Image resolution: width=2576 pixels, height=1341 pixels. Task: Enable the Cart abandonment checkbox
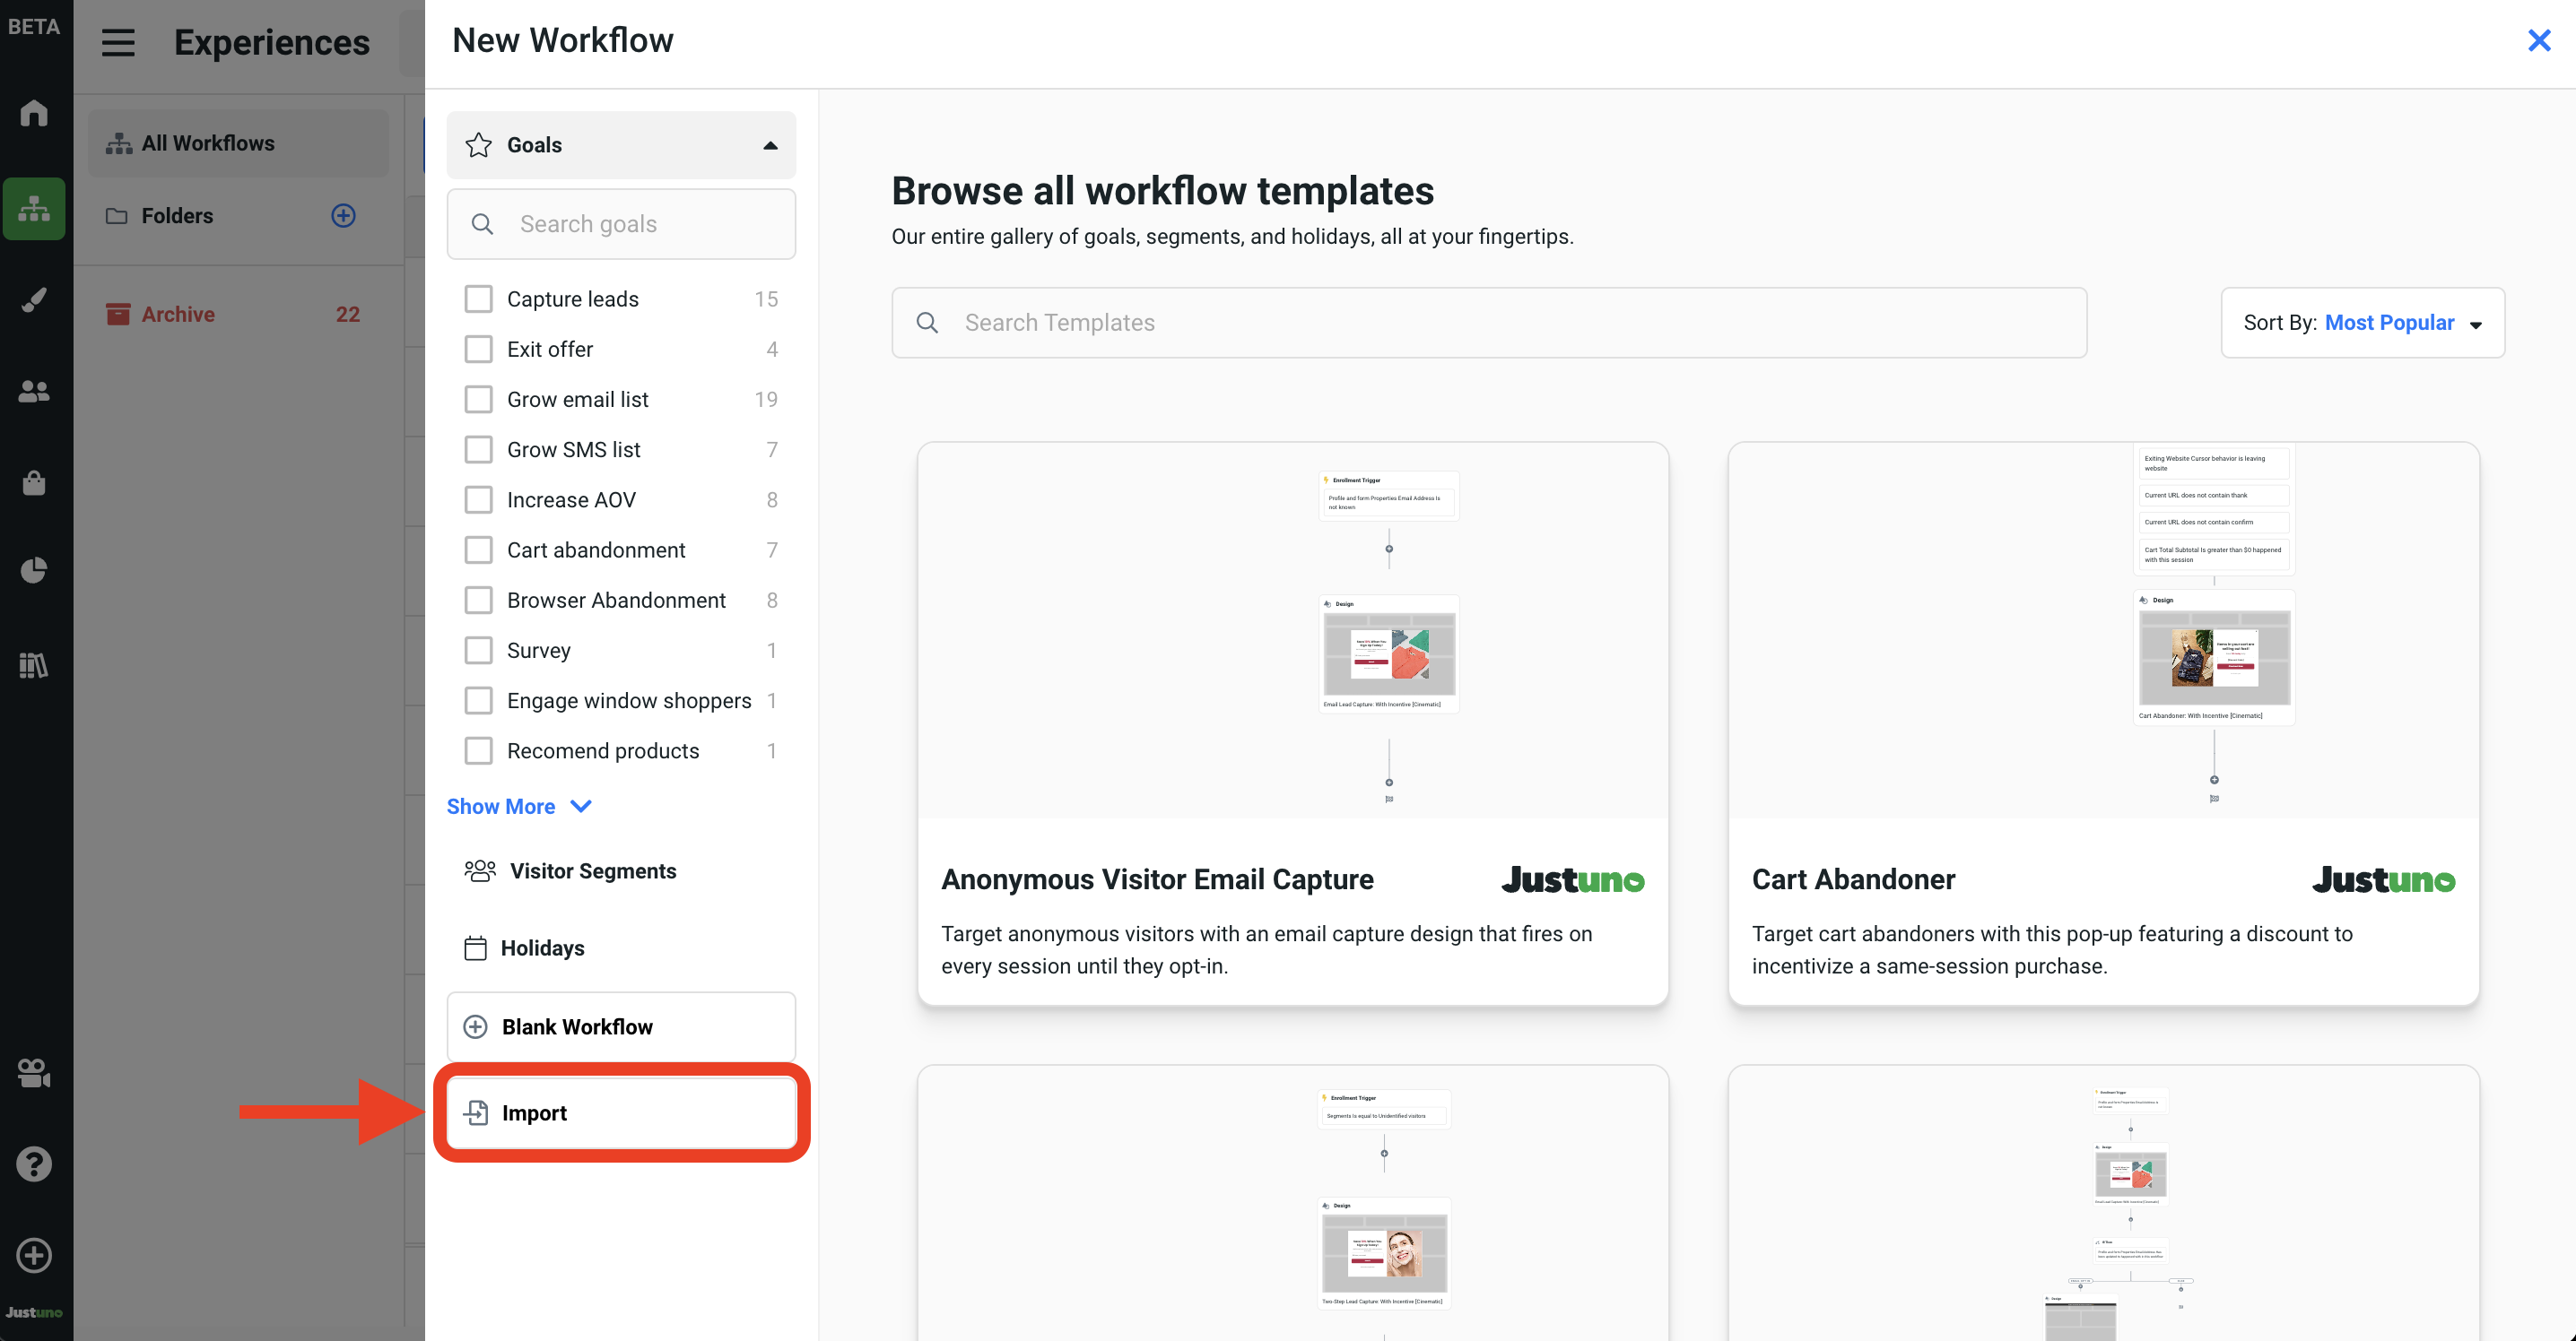(x=478, y=549)
